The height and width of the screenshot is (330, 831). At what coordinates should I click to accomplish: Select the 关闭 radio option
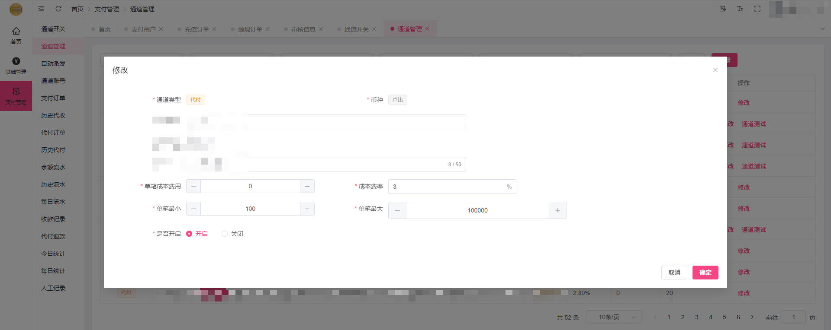[224, 234]
